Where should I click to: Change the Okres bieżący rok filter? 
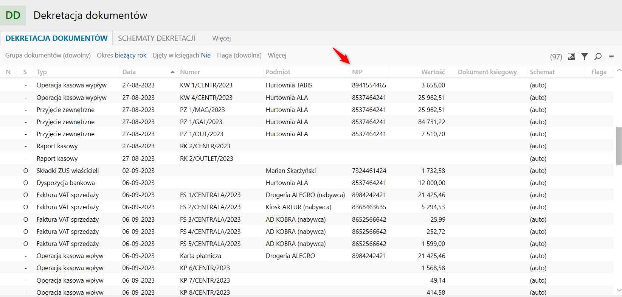click(121, 55)
